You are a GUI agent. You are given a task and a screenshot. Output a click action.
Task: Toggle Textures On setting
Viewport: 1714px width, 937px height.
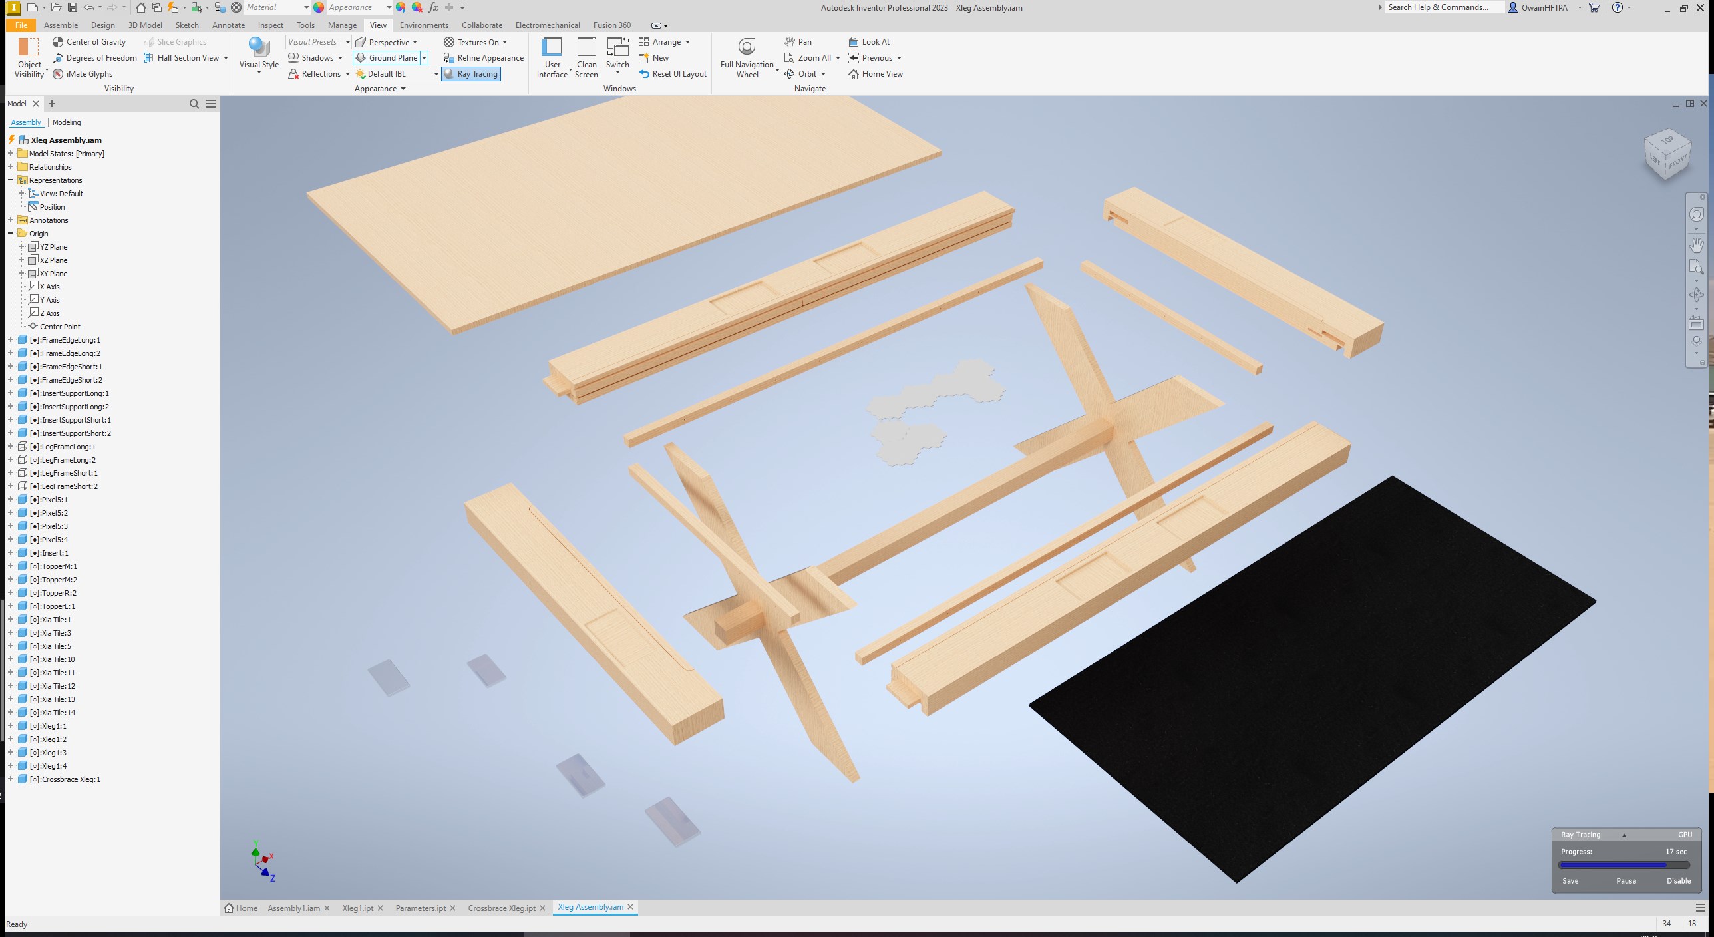(x=472, y=42)
